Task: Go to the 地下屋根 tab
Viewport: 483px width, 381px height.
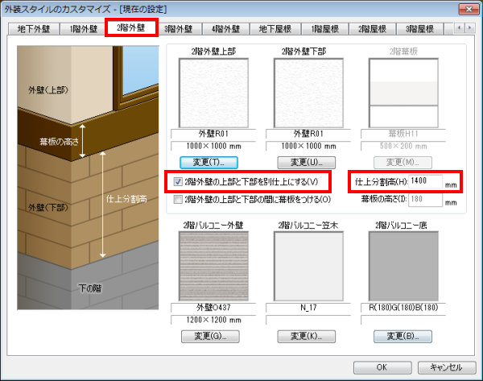Action: (277, 29)
